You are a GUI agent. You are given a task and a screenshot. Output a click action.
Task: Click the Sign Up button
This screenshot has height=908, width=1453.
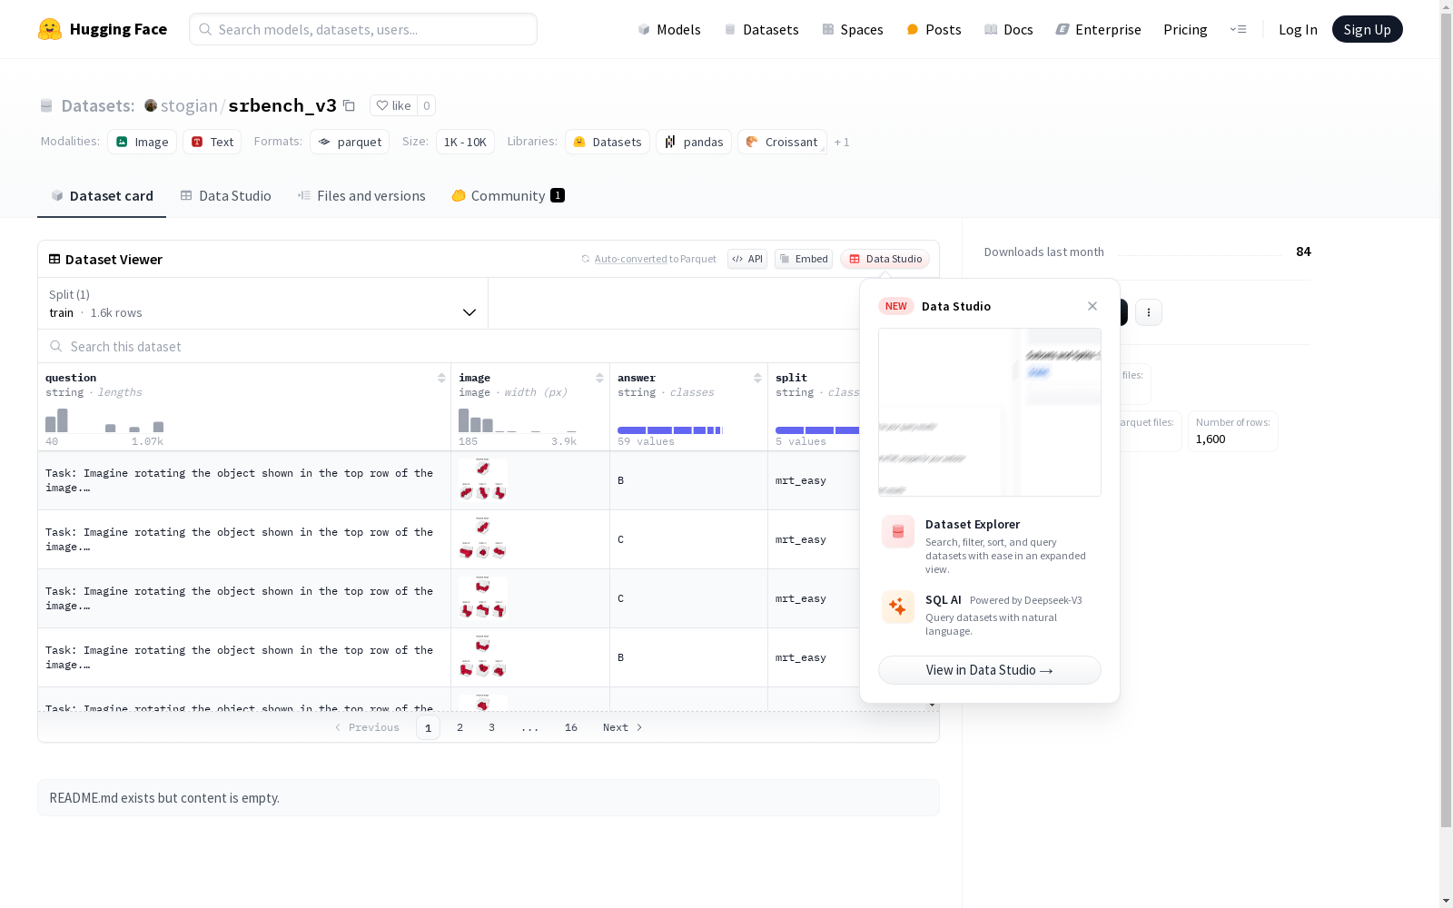pos(1368,29)
